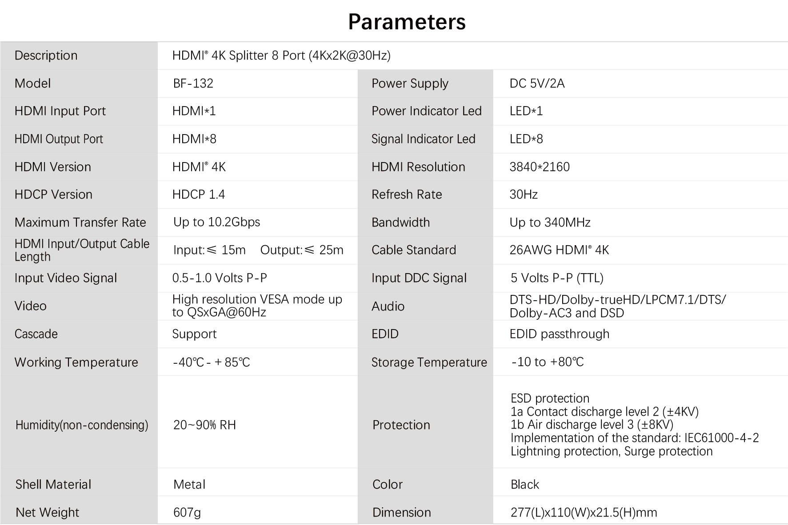Image resolution: width=788 pixels, height=525 pixels.
Task: Click the Power Supply label
Action: tap(410, 84)
